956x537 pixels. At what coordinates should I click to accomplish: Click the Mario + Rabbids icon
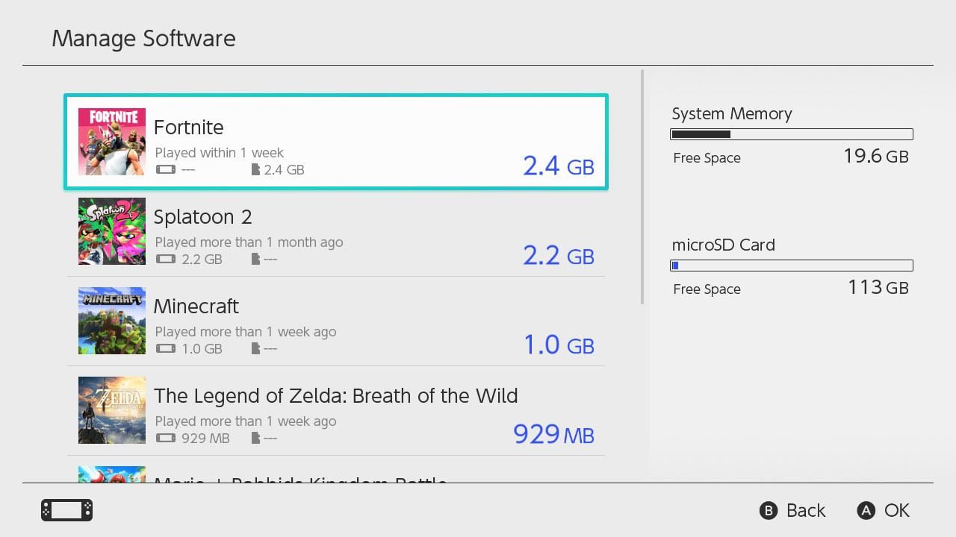[112, 474]
